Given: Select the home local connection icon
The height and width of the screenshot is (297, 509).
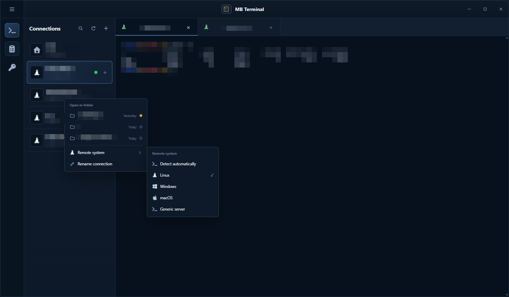Looking at the screenshot, I should coord(37,50).
